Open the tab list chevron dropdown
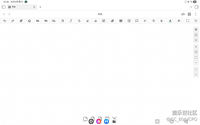This screenshot has height=125, width=200. pyautogui.click(x=191, y=7)
